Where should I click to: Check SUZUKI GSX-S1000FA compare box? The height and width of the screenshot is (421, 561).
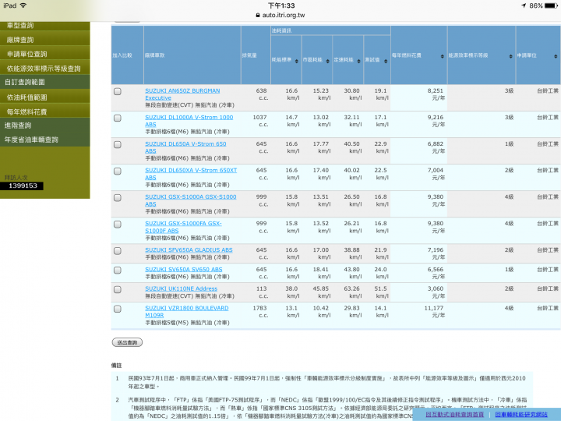coord(118,224)
